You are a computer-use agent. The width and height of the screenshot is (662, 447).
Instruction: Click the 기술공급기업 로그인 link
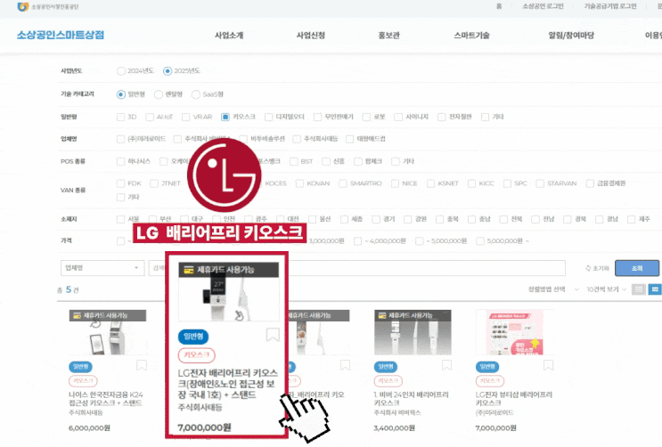(x=610, y=6)
